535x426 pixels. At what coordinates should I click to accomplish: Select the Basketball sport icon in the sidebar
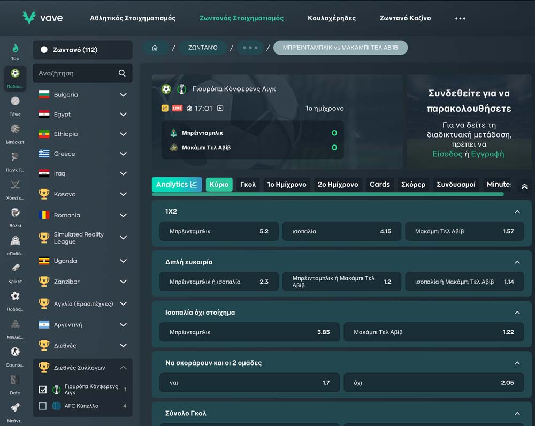(x=15, y=129)
